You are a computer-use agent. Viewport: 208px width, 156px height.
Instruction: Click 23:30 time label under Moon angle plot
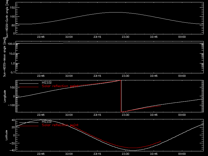(x=126, y=76)
